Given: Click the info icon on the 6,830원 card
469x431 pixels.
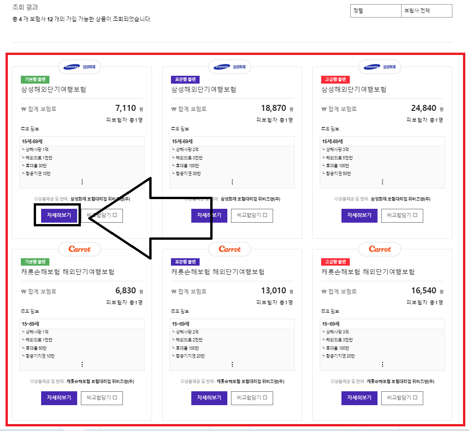Looking at the screenshot, I should point(32,382).
